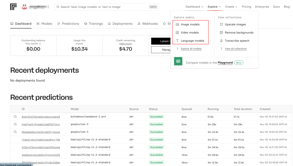This screenshot has width=293, height=166.
Task: Click magnifier icon beside prediction 8xb43tk19drme0ctabsvxnwns8
Action: (x=15, y=117)
